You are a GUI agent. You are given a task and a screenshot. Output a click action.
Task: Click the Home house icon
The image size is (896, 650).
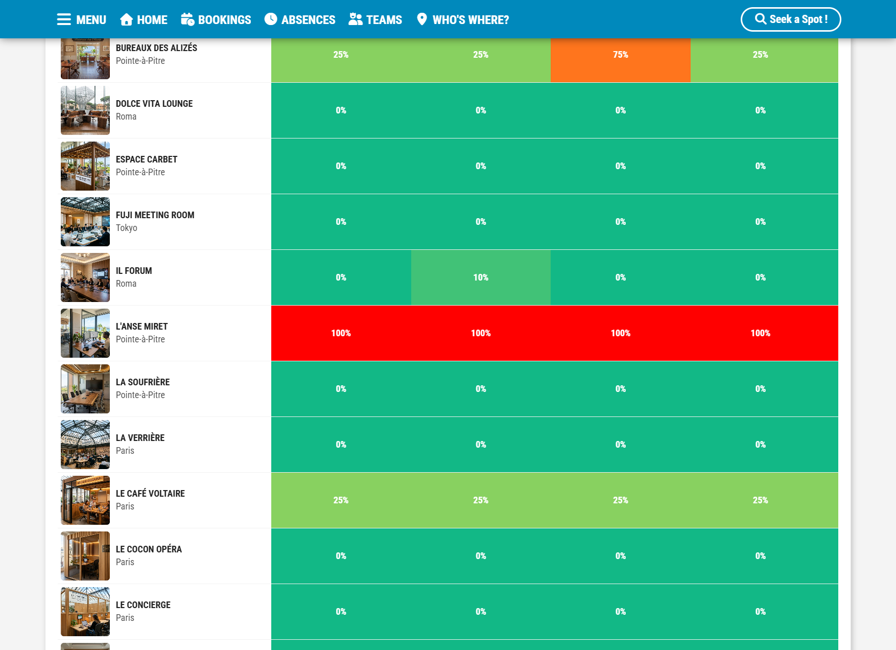(x=126, y=19)
